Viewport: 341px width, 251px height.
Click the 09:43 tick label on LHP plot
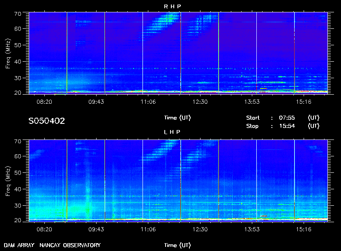(x=96, y=230)
